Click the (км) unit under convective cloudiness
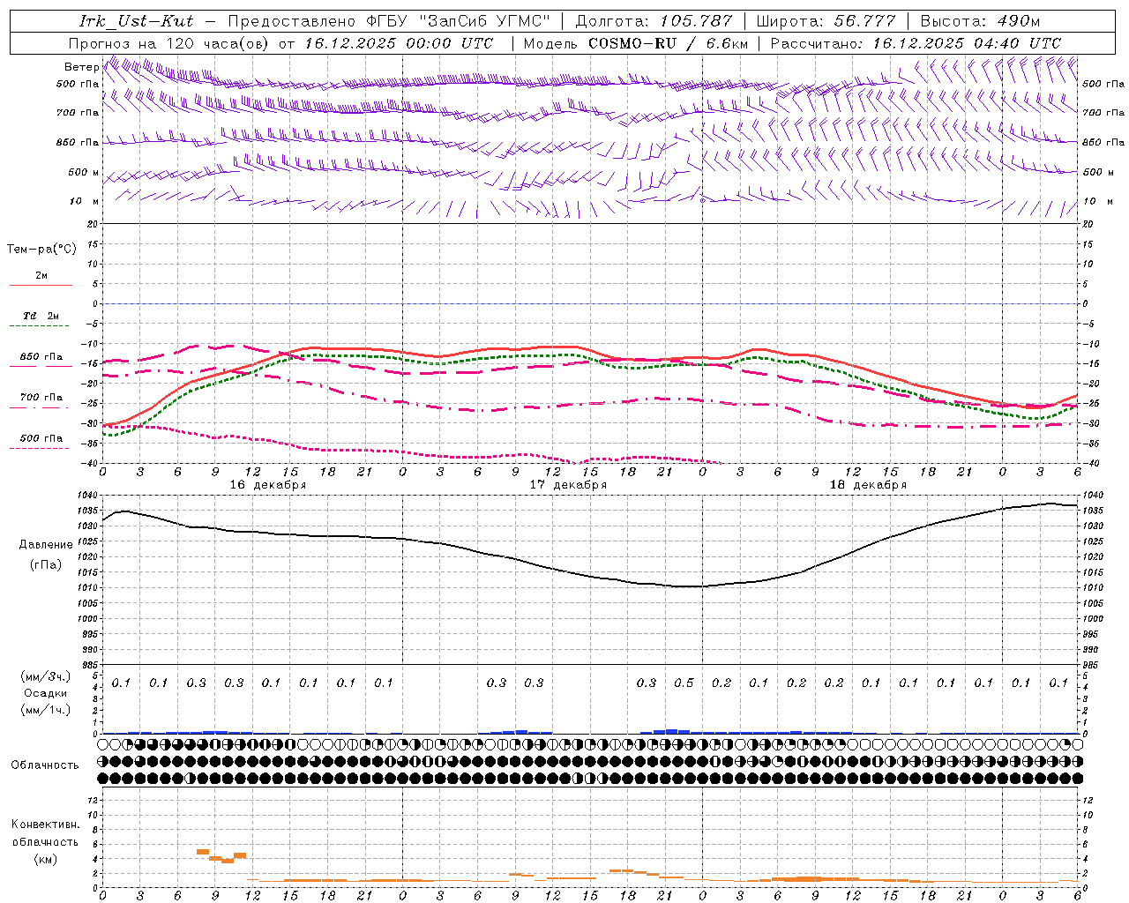The width and height of the screenshot is (1129, 903). [x=45, y=859]
